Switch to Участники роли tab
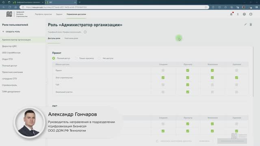This screenshot has width=260, height=146. 71,39
